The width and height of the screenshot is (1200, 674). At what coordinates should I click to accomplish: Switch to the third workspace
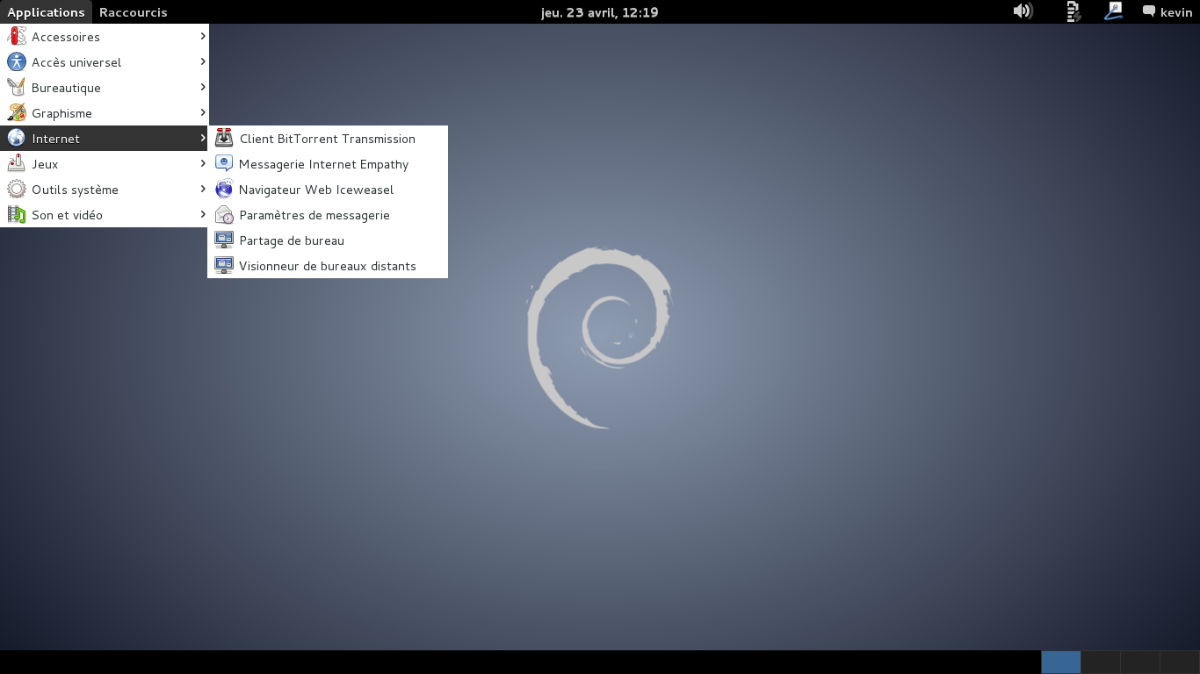click(1140, 662)
